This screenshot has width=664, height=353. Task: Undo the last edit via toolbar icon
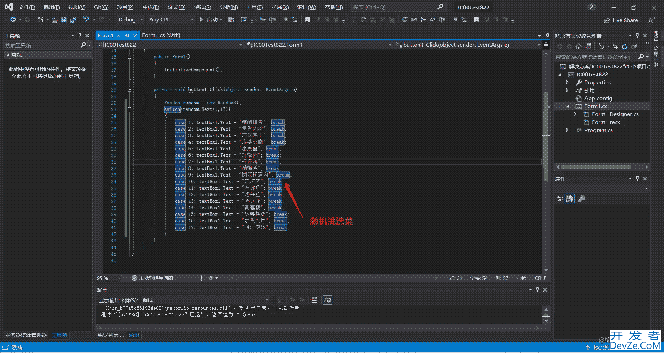pyautogui.click(x=86, y=20)
